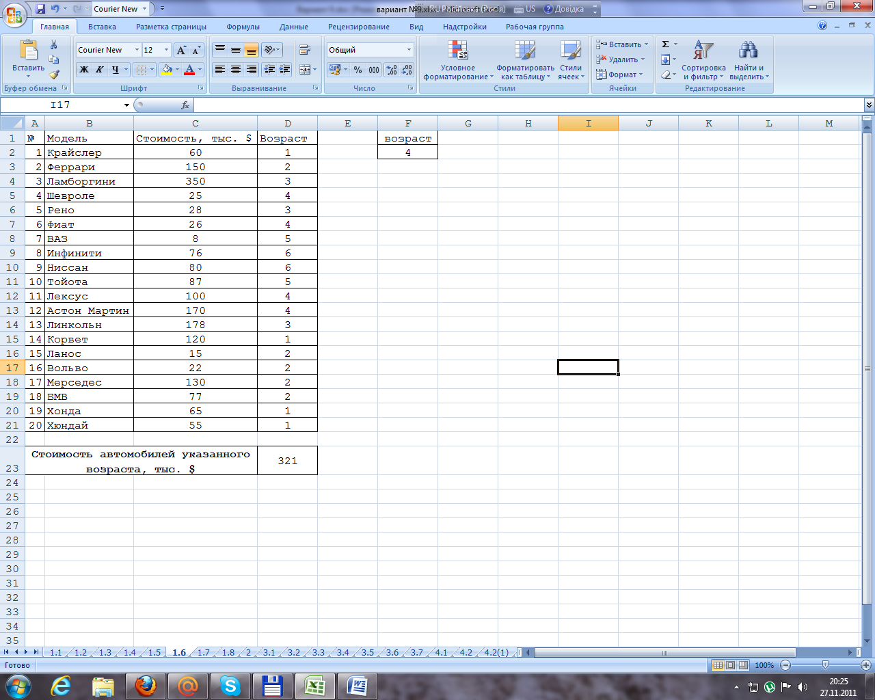Click Decrease Decimal icon
875x700 pixels.
tap(407, 70)
